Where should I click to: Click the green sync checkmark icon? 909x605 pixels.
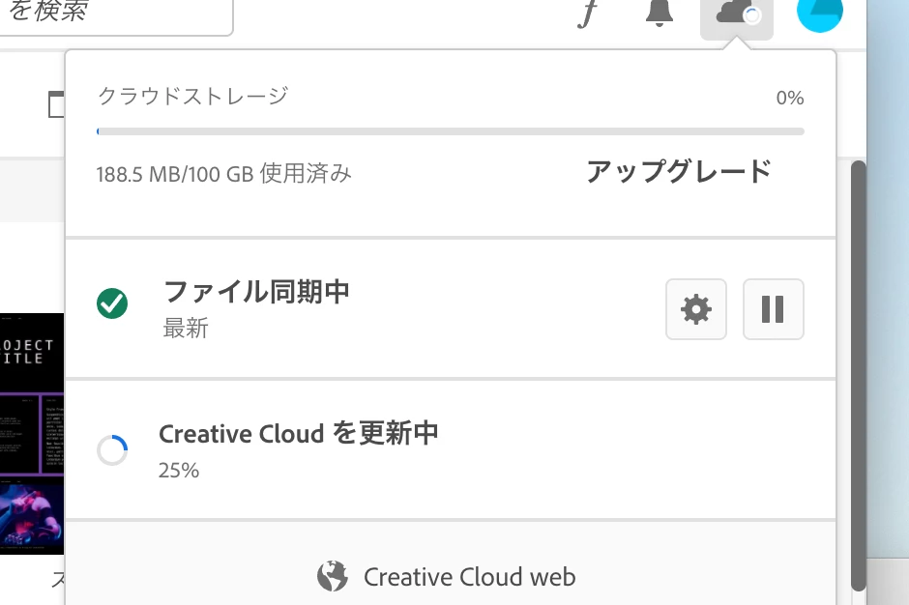[112, 303]
